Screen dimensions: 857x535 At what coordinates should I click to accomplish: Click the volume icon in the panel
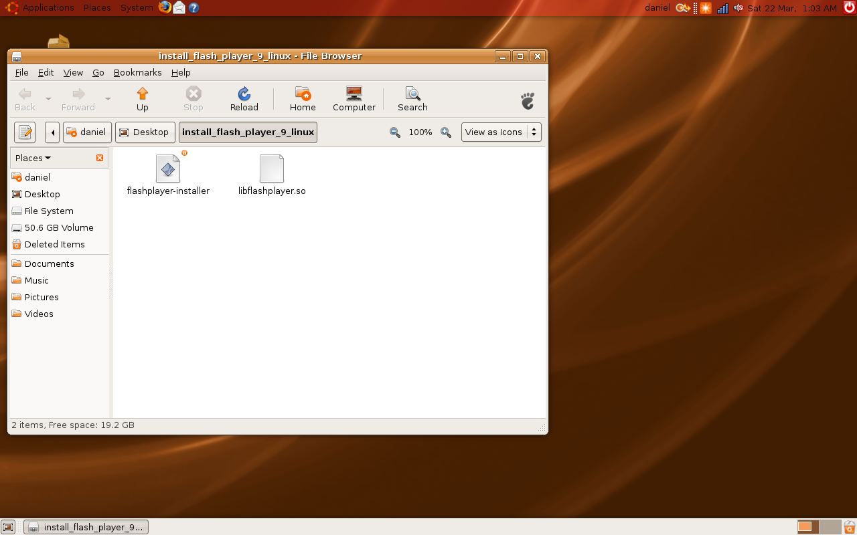tap(738, 7)
